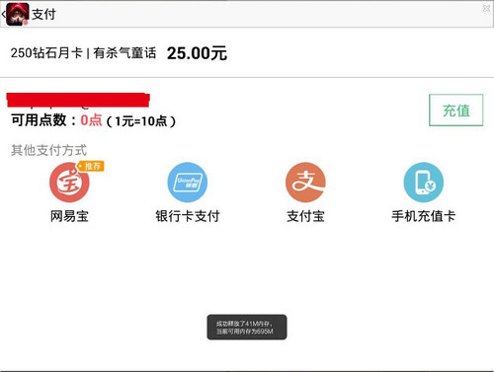The width and height of the screenshot is (494, 372).
Task: Click the 250钻石月卡 item name
Action: coord(46,52)
